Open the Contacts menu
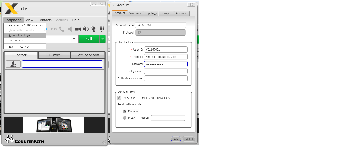The height and width of the screenshot is (147, 351). click(45, 20)
